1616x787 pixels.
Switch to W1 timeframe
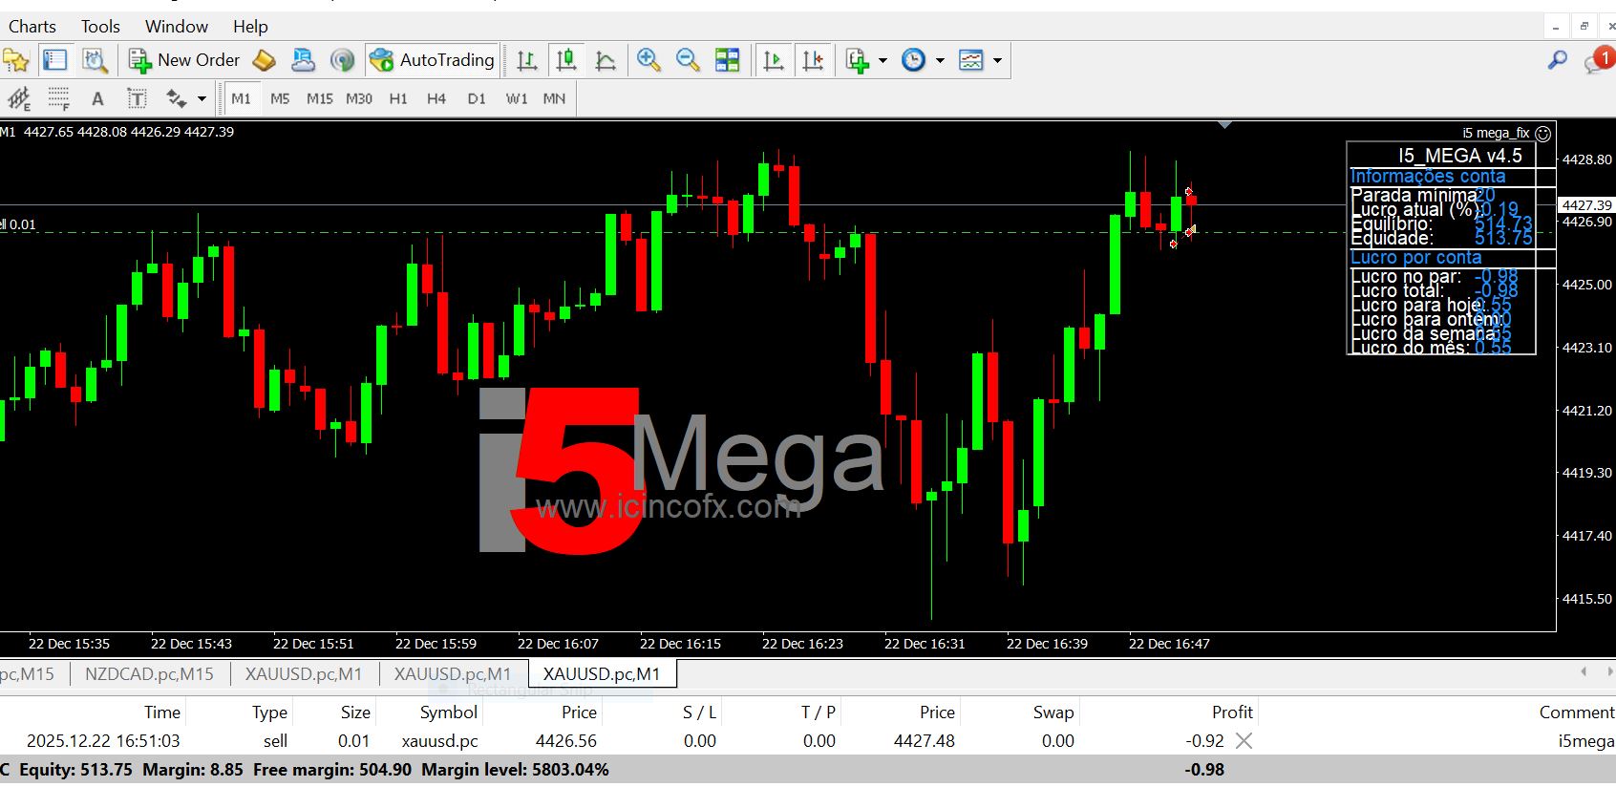click(x=517, y=98)
